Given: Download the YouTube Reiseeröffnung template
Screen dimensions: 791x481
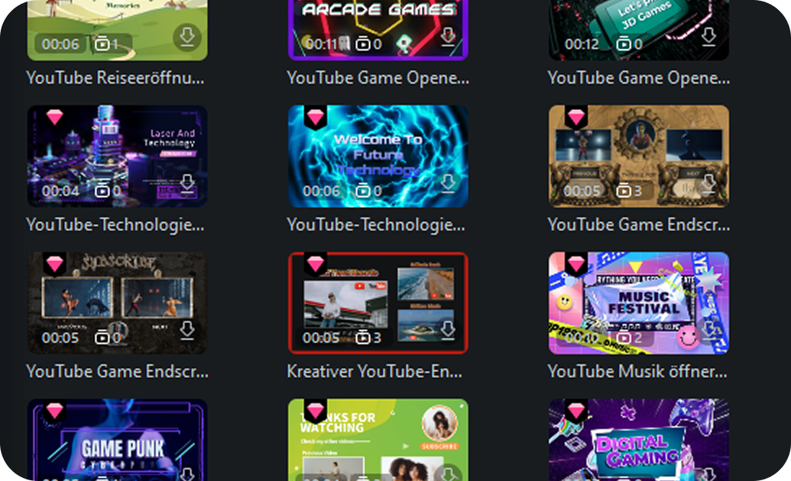Looking at the screenshot, I should pyautogui.click(x=187, y=37).
